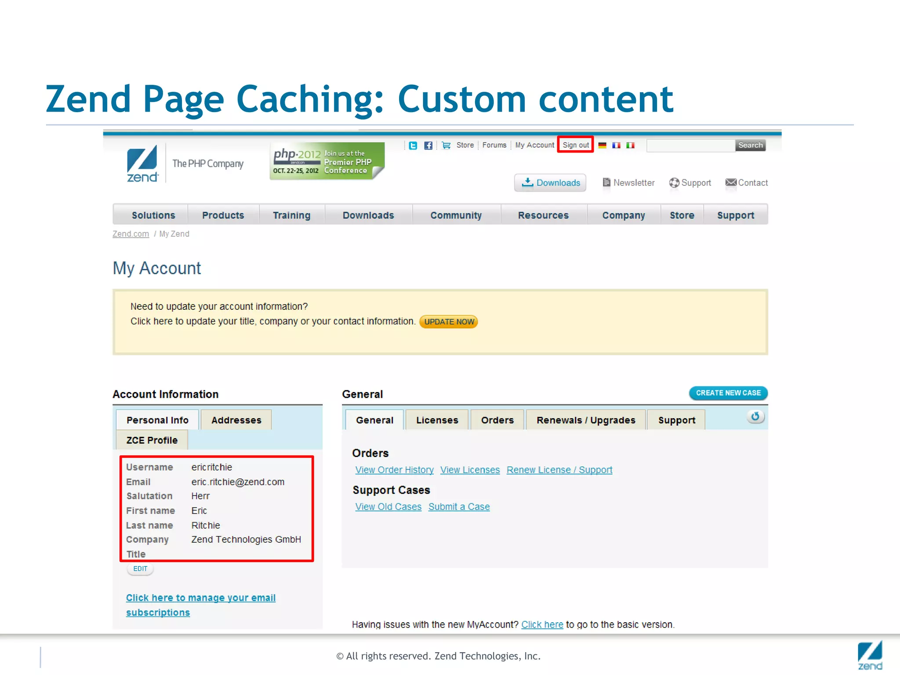Follow the Zend.com breadcrumb link

(x=131, y=234)
